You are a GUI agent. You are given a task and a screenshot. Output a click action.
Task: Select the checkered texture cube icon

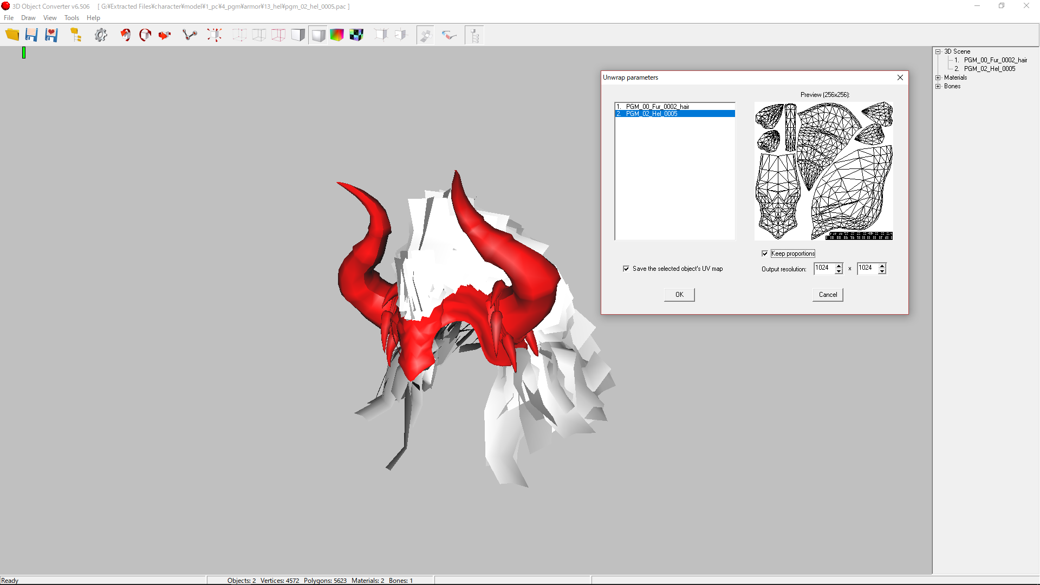tap(356, 35)
